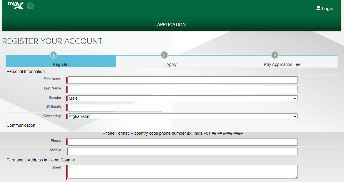Click the myAC logo in the header
The width and height of the screenshot is (344, 182).
tap(16, 6)
